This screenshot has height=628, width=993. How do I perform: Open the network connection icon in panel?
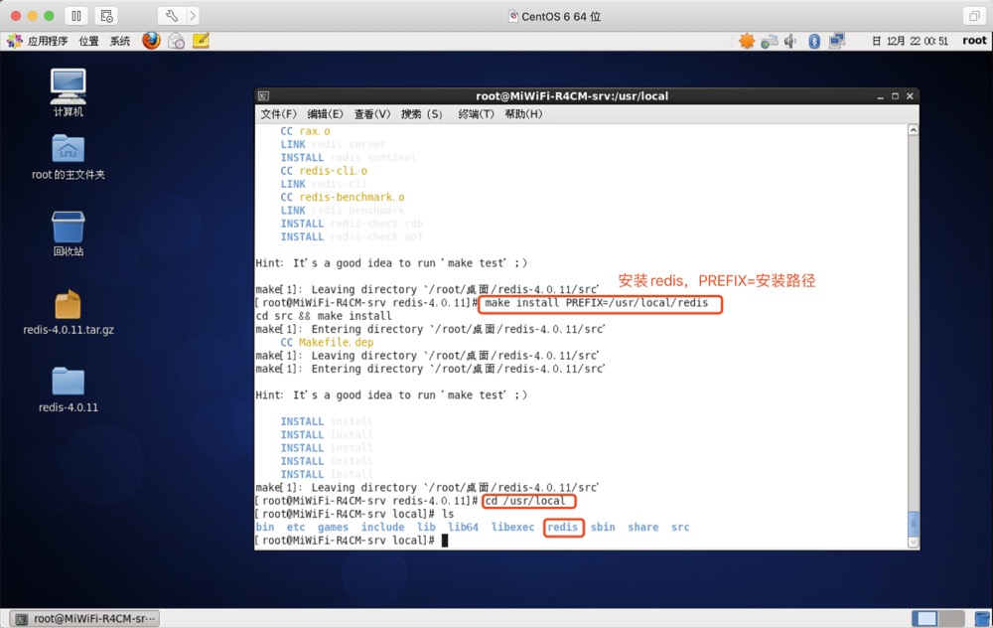pos(836,41)
